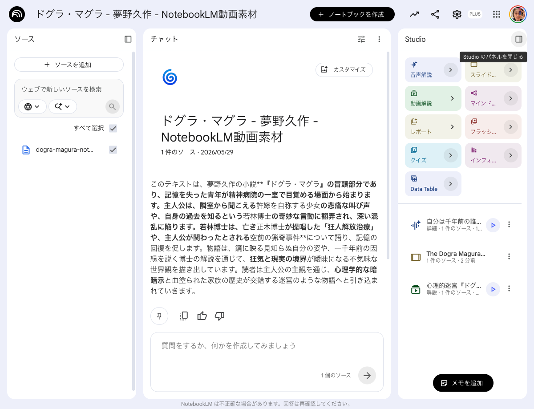Open the user account avatar

pos(518,14)
